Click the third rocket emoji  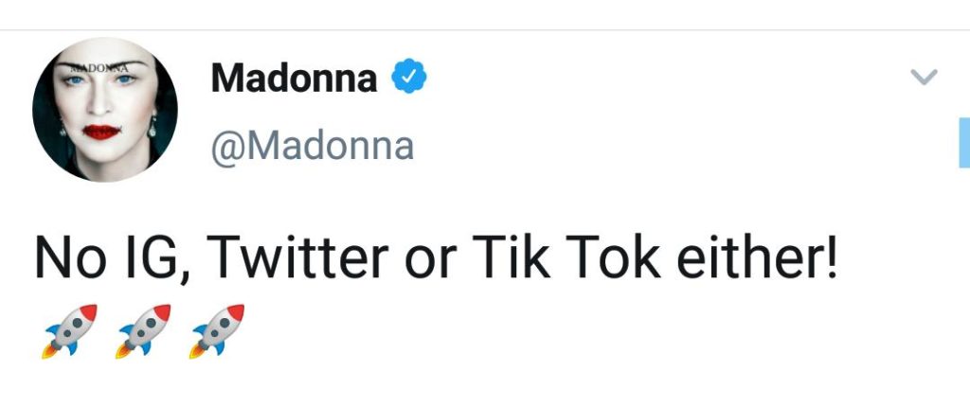point(219,330)
